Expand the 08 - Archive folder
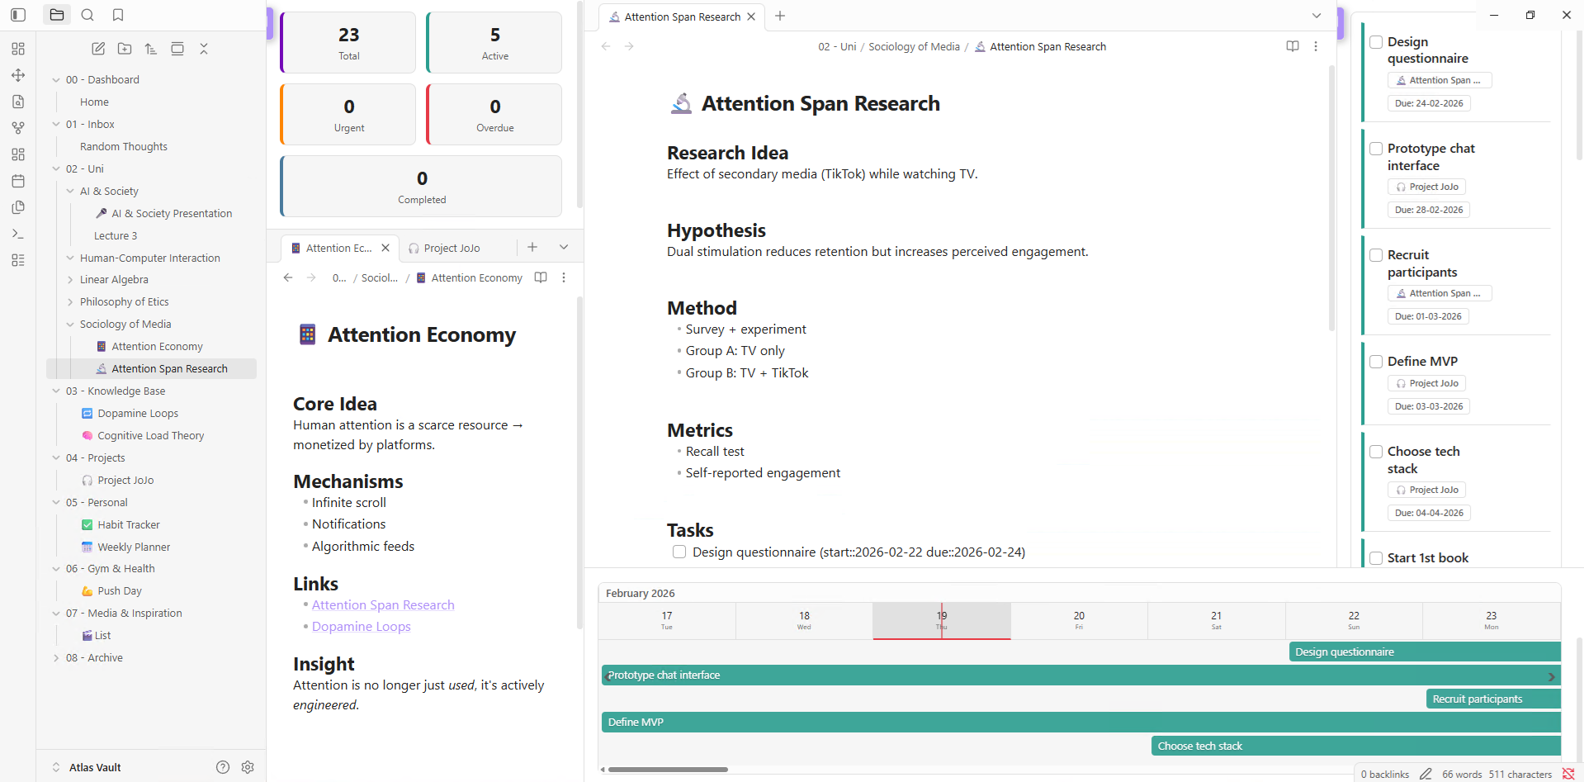Screen dimensions: 1584x782 56,658
